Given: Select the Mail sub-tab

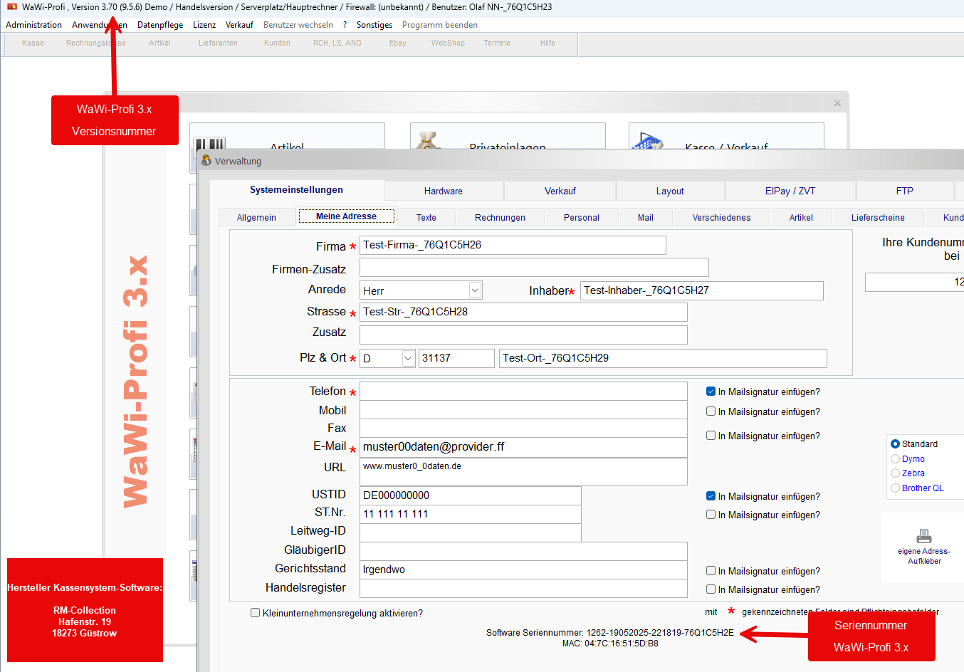Looking at the screenshot, I should point(646,218).
